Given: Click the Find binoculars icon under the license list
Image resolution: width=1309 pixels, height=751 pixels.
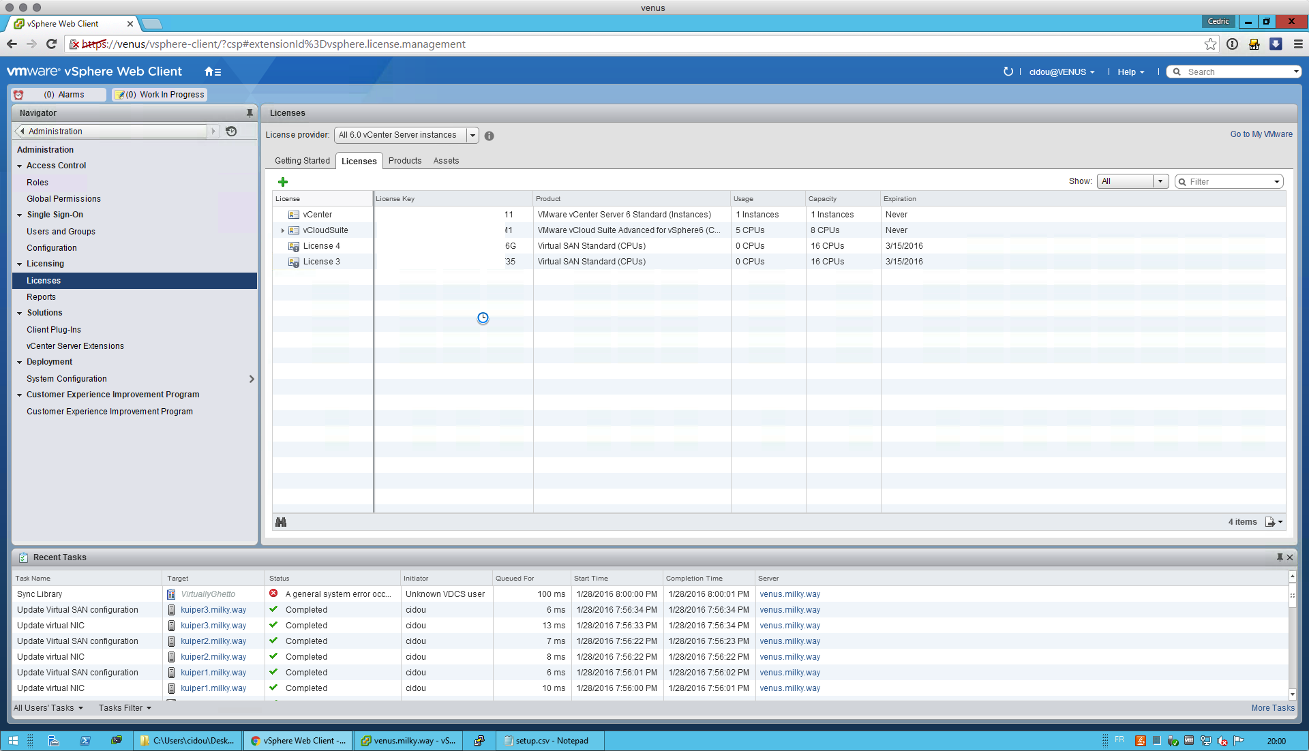Looking at the screenshot, I should pos(281,522).
